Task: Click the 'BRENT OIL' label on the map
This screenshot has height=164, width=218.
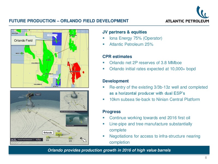Action: pyautogui.click(x=73, y=36)
